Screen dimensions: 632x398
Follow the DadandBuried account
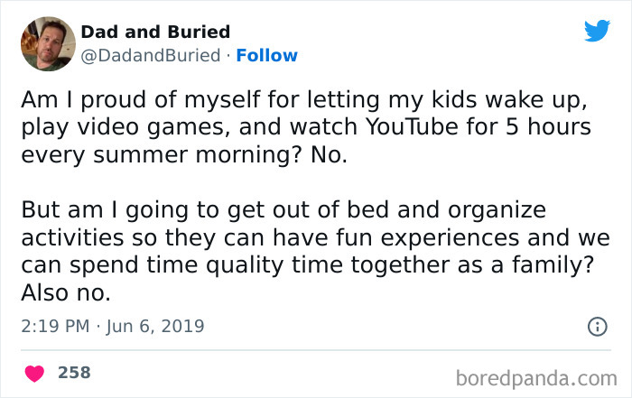pyautogui.click(x=266, y=55)
